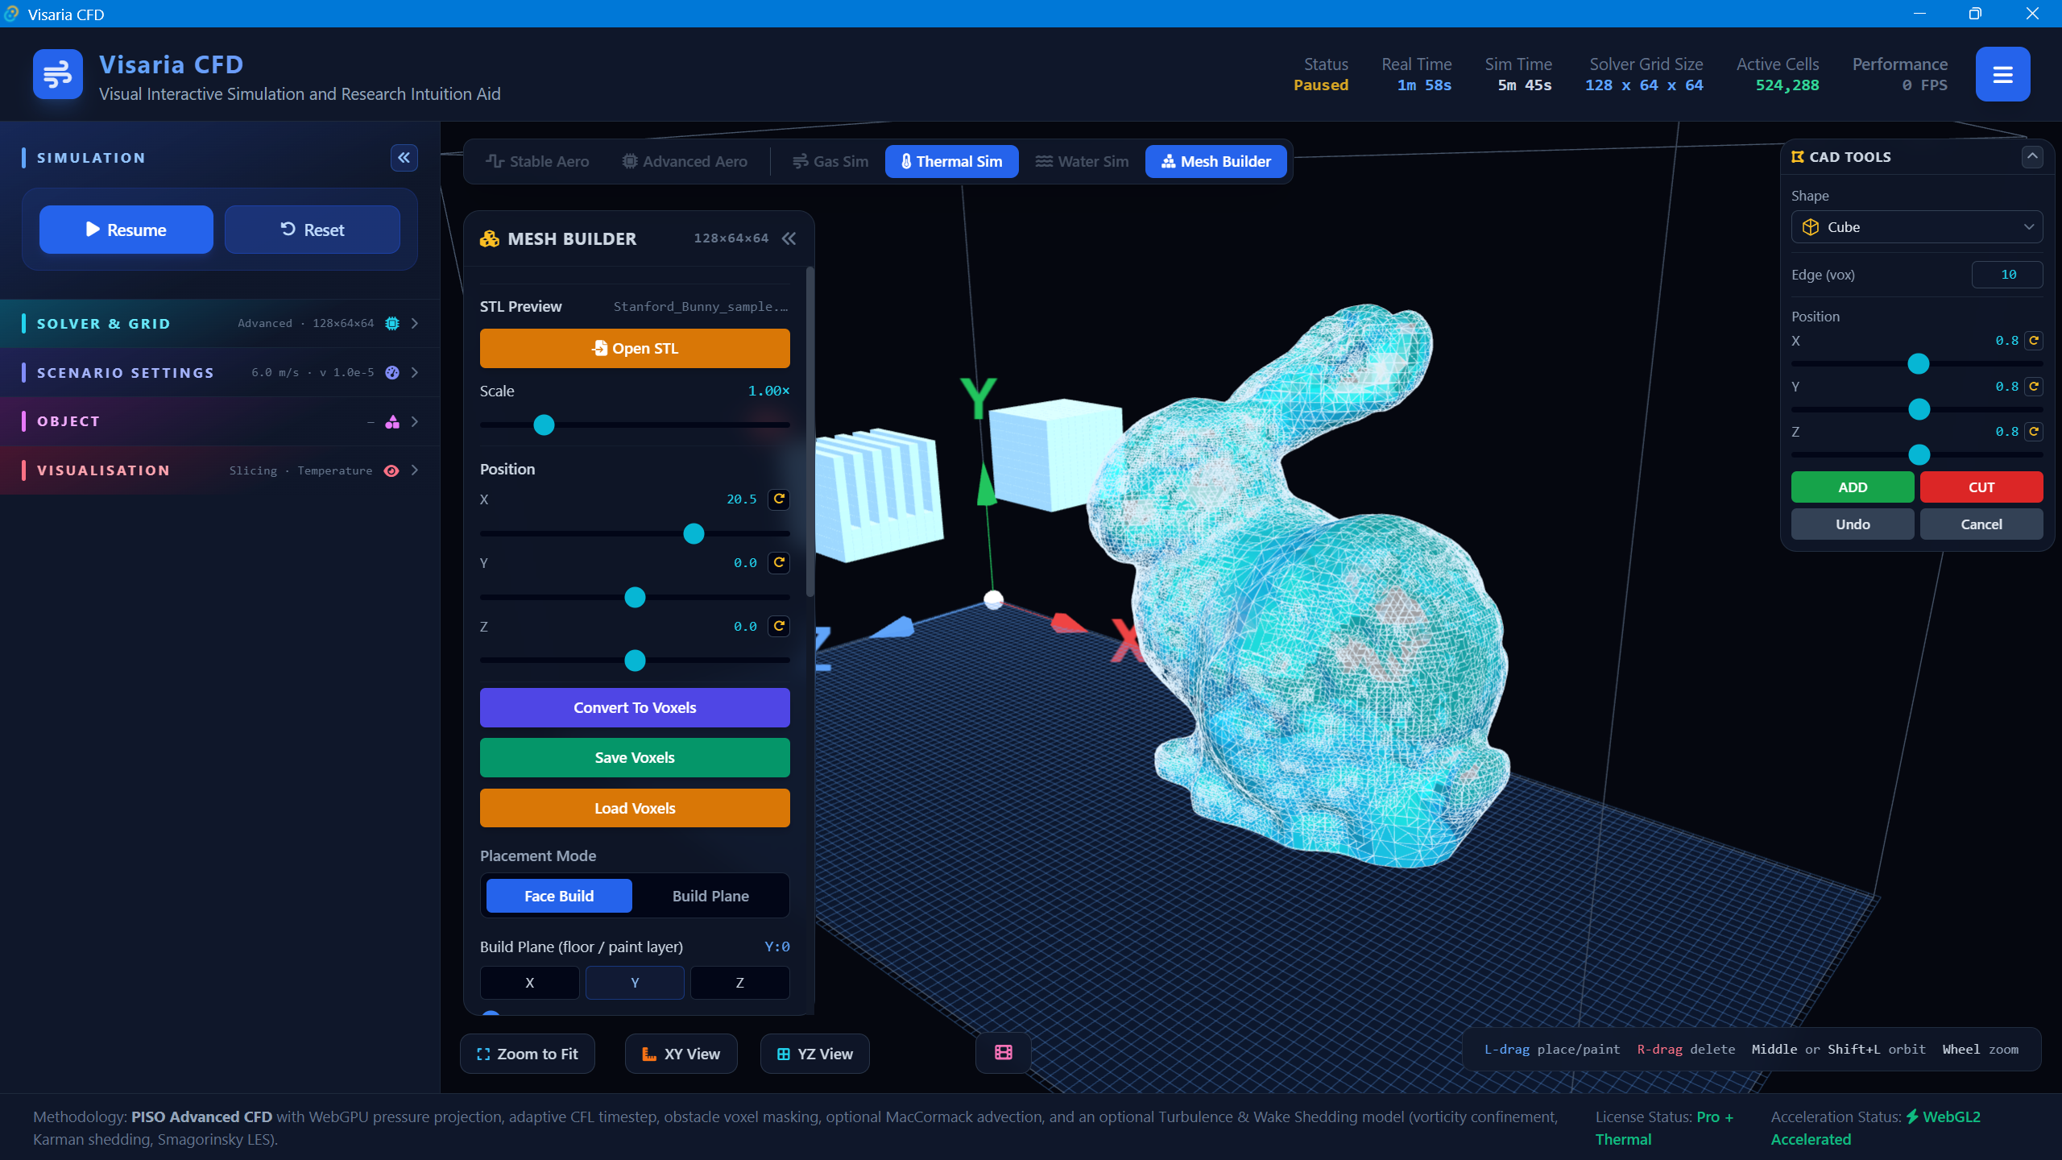The width and height of the screenshot is (2062, 1160).
Task: Set build plane axis to Y
Action: tap(635, 983)
